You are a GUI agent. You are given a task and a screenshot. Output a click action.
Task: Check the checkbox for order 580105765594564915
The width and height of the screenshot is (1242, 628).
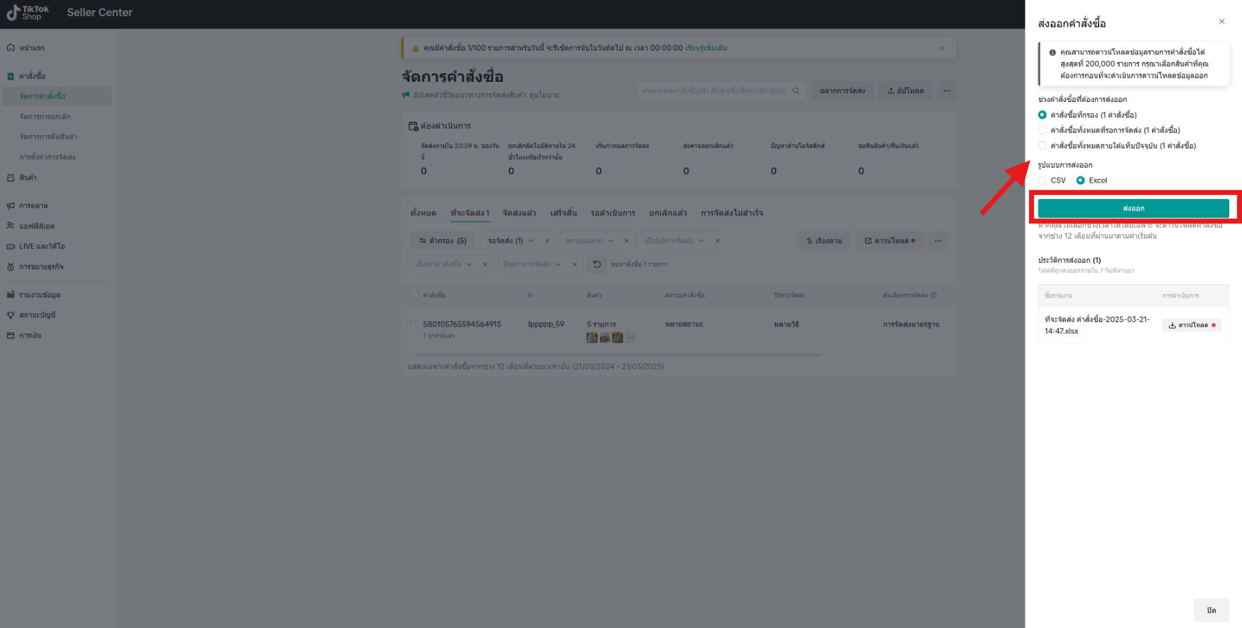tap(414, 324)
